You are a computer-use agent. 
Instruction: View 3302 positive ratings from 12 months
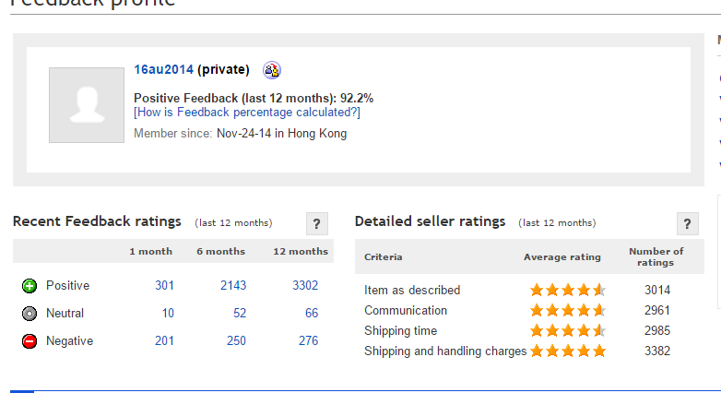(x=305, y=285)
